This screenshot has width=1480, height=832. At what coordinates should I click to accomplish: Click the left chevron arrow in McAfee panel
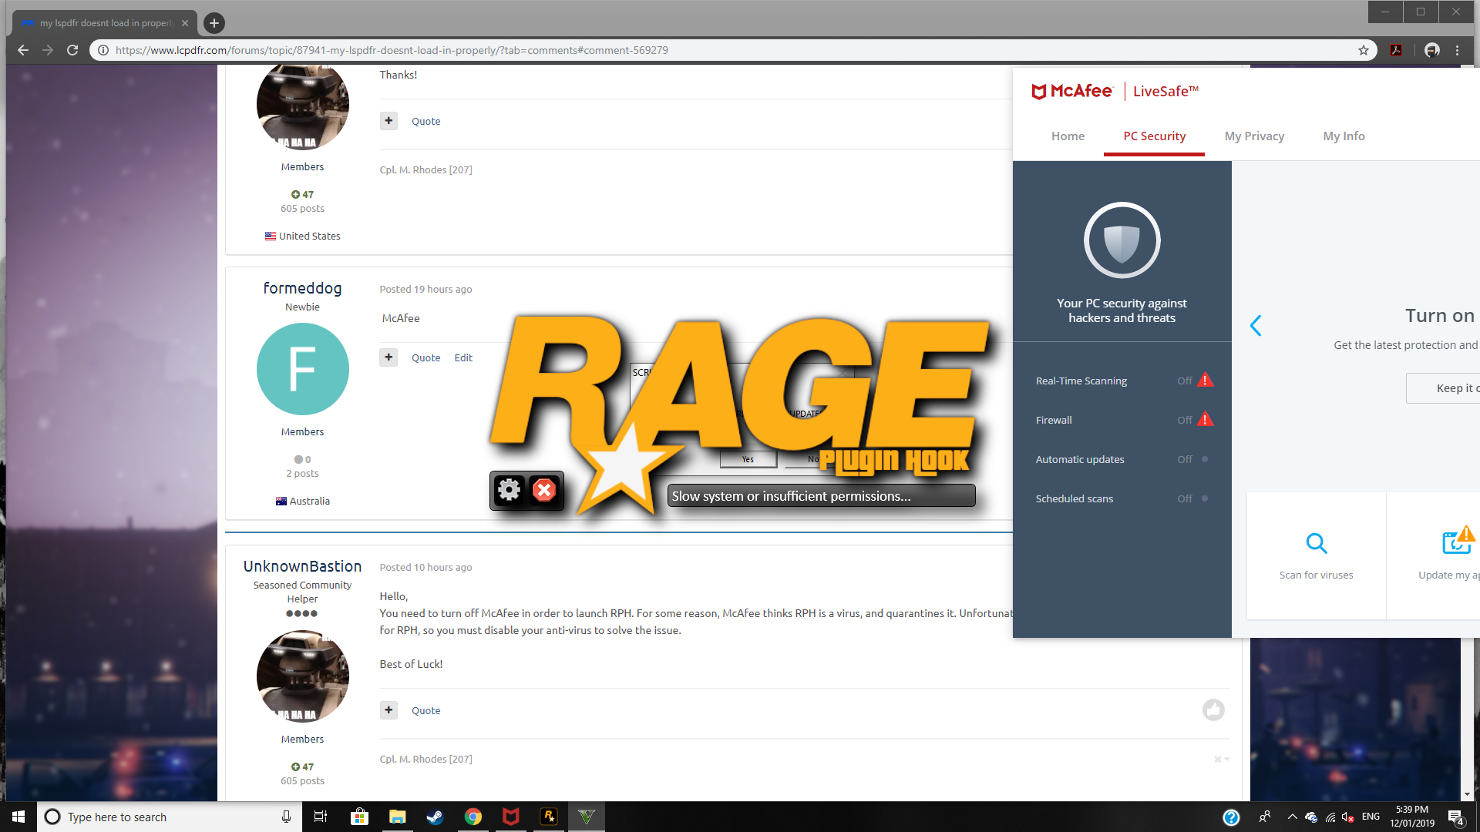coord(1256,326)
